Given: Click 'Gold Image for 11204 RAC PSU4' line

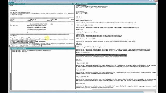Looking at the screenshot, I should [85, 25].
